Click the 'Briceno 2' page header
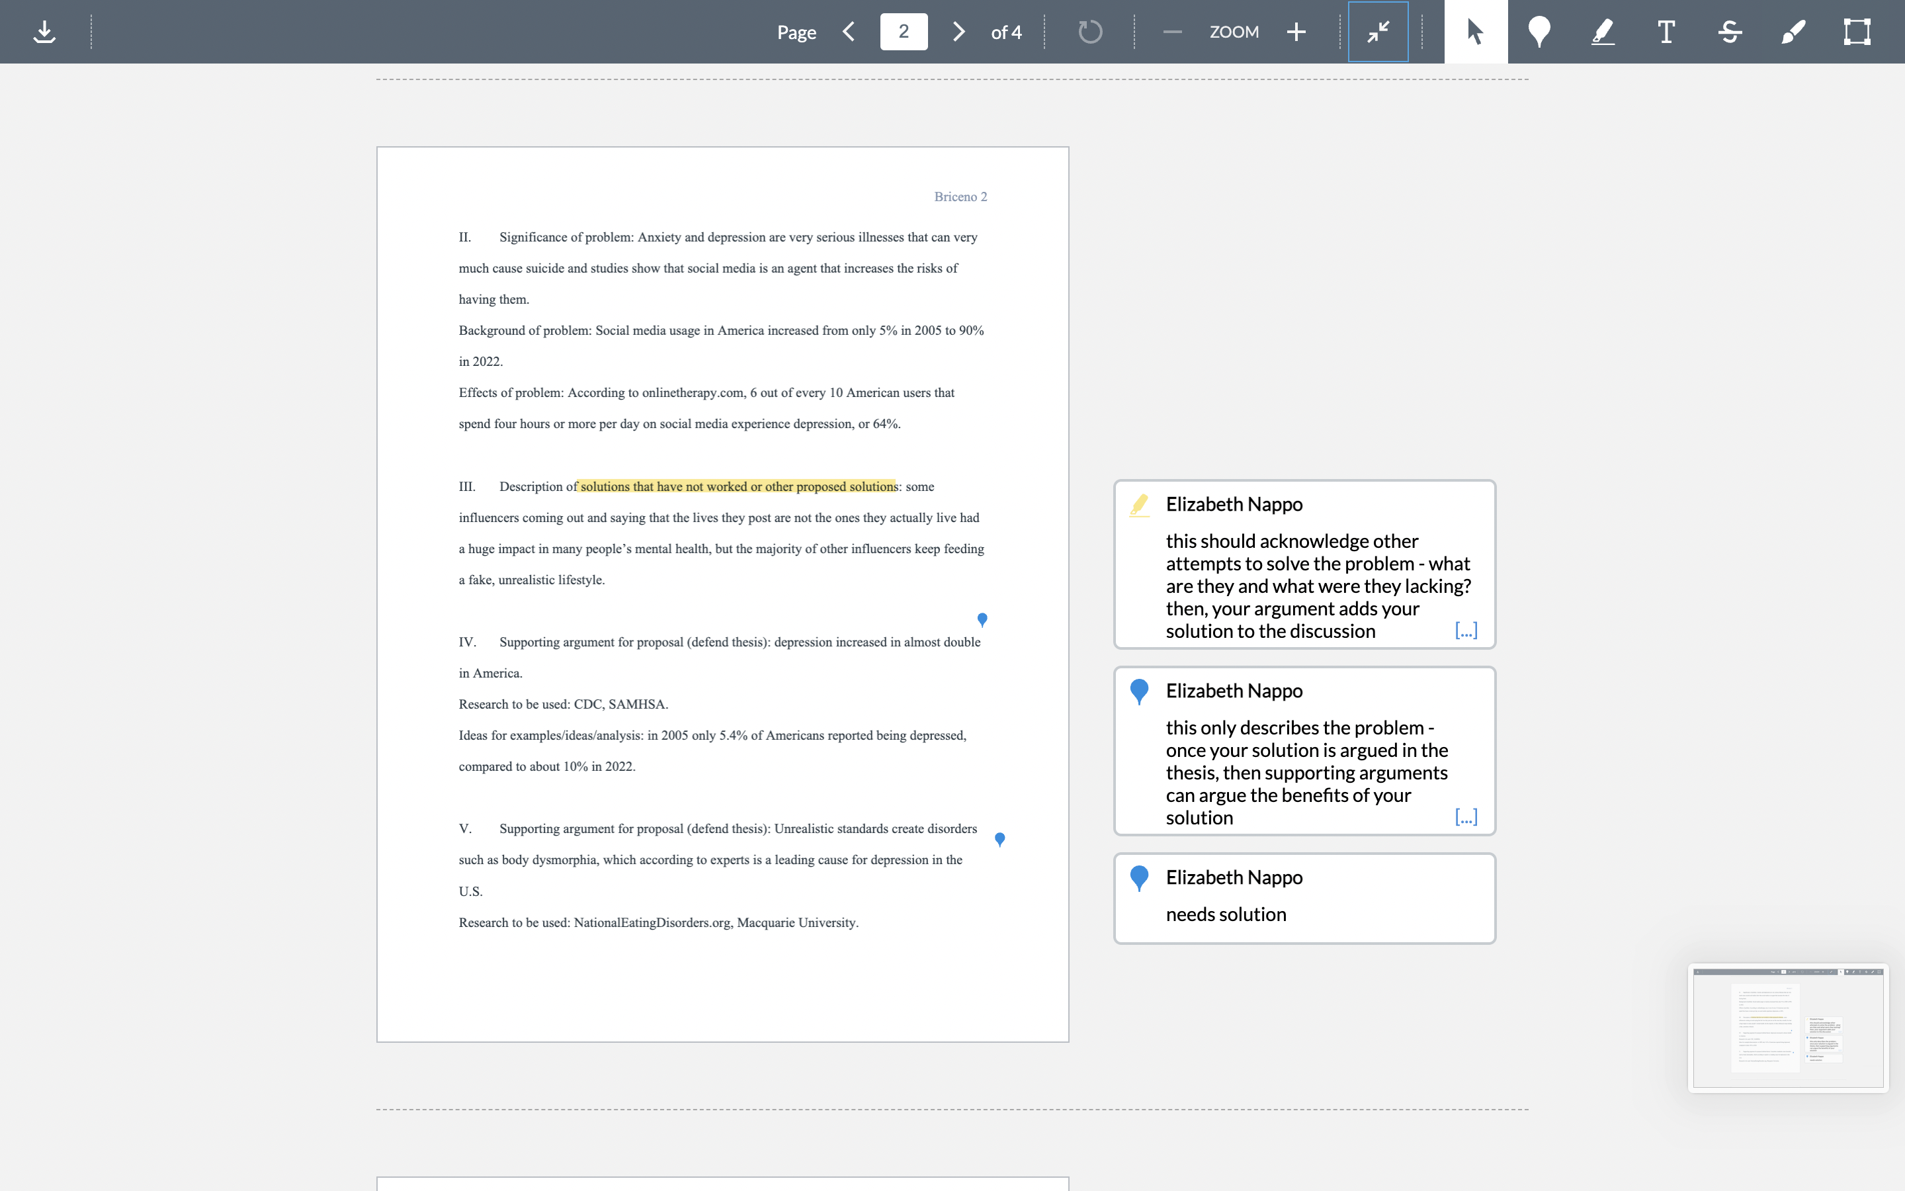The image size is (1905, 1191). 960,197
